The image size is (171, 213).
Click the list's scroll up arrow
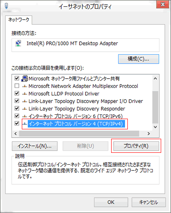coord(155,79)
